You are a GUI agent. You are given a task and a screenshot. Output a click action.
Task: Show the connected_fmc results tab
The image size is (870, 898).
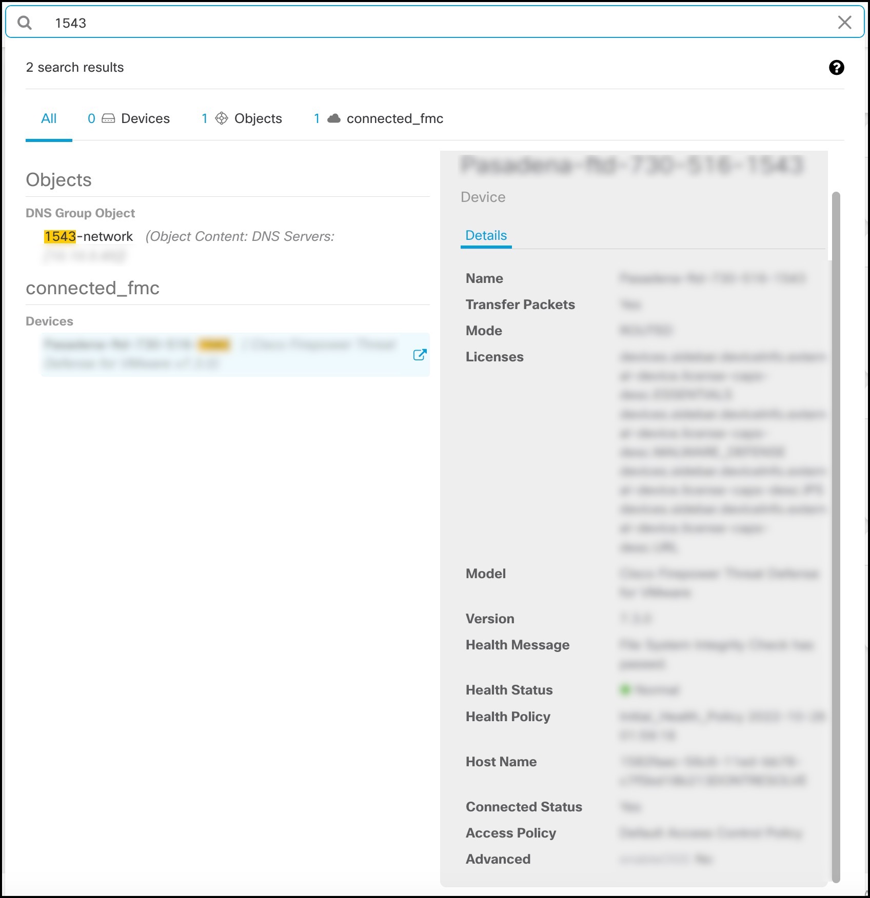click(x=379, y=119)
